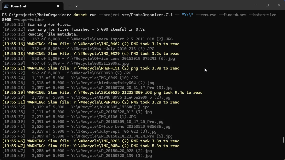This screenshot has width=285, height=160.
Task: Click the 'May -July 2010 213 (3).JPG' line
Action: pyautogui.click(x=78, y=49)
